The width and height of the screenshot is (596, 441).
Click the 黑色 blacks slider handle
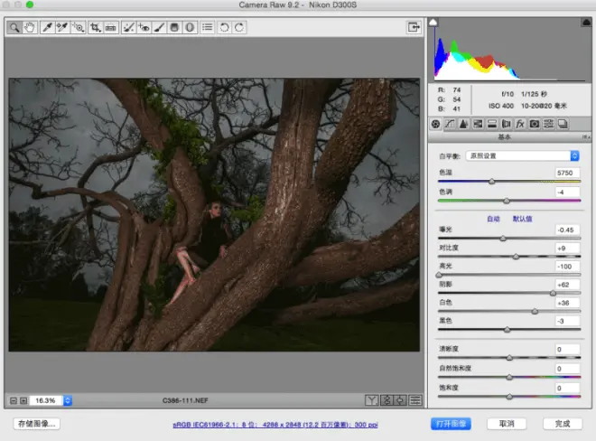click(508, 330)
